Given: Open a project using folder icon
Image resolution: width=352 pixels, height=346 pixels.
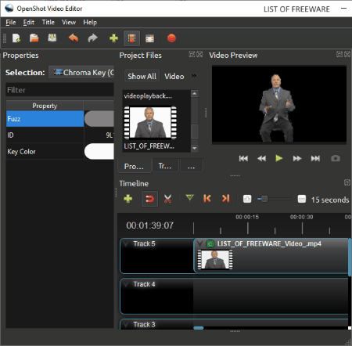Looking at the screenshot, I should (x=34, y=38).
